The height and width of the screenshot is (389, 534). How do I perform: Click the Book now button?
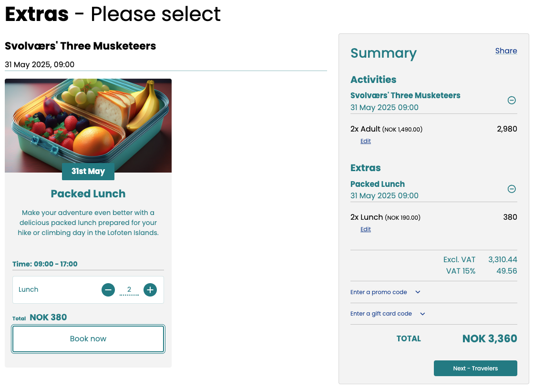tap(88, 339)
